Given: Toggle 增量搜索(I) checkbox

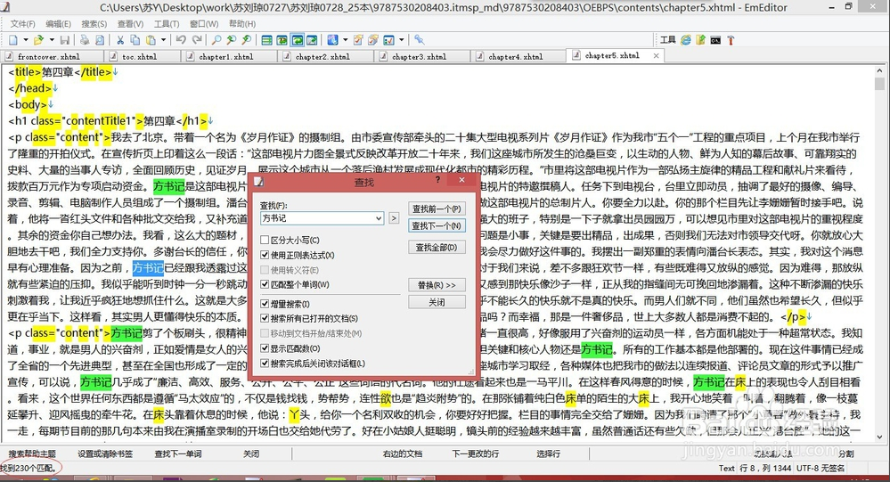Looking at the screenshot, I should coord(265,304).
